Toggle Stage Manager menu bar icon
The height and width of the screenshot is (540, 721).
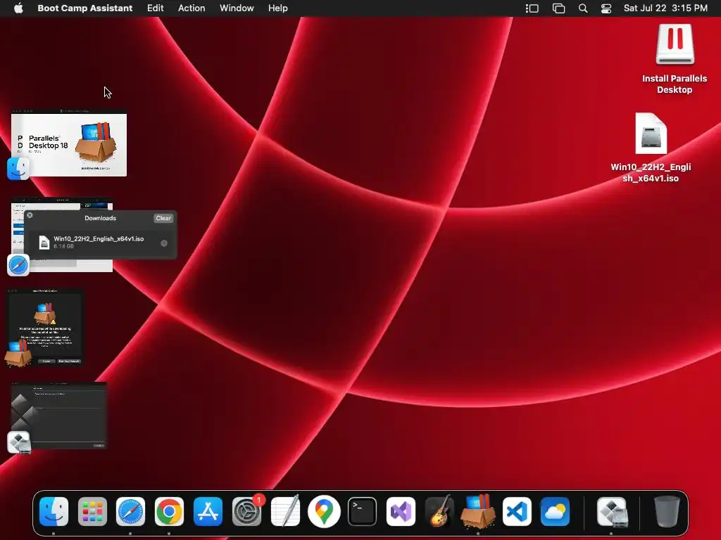(x=532, y=8)
